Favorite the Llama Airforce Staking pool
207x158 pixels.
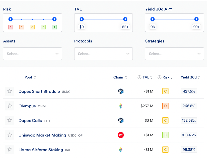point(10,150)
